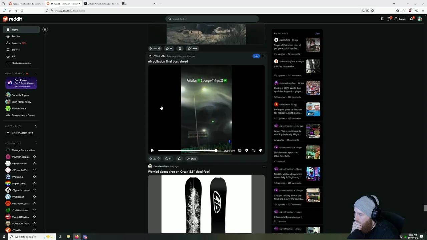Favorite r/90sand2000s community star
This screenshot has width=427, height=240.
[34, 170]
